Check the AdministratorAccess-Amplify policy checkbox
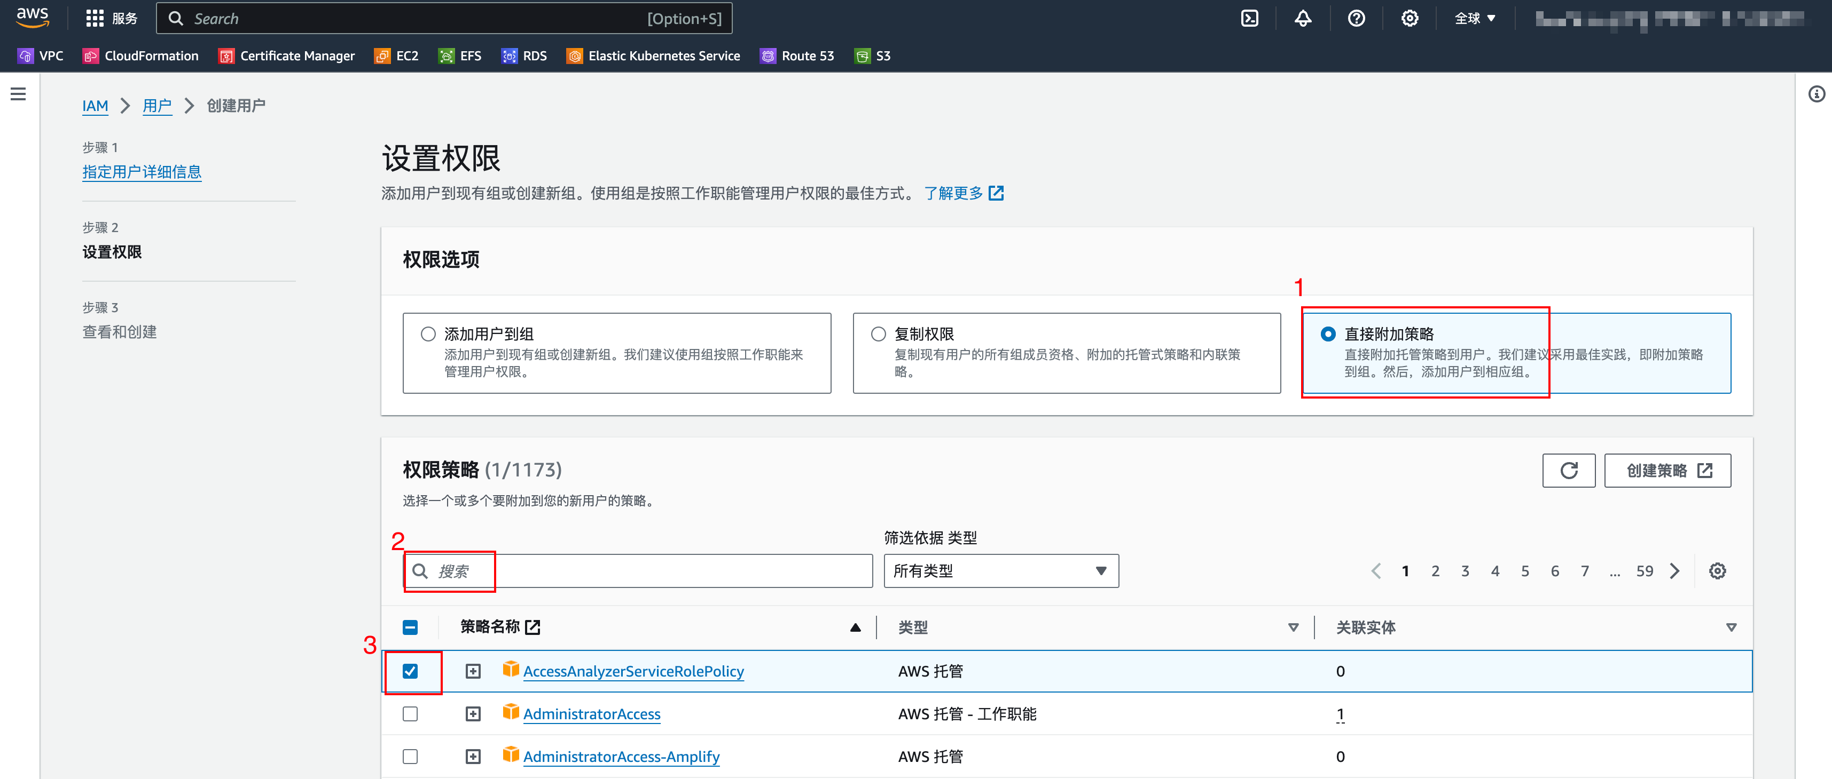Image resolution: width=1832 pixels, height=779 pixels. point(410,756)
